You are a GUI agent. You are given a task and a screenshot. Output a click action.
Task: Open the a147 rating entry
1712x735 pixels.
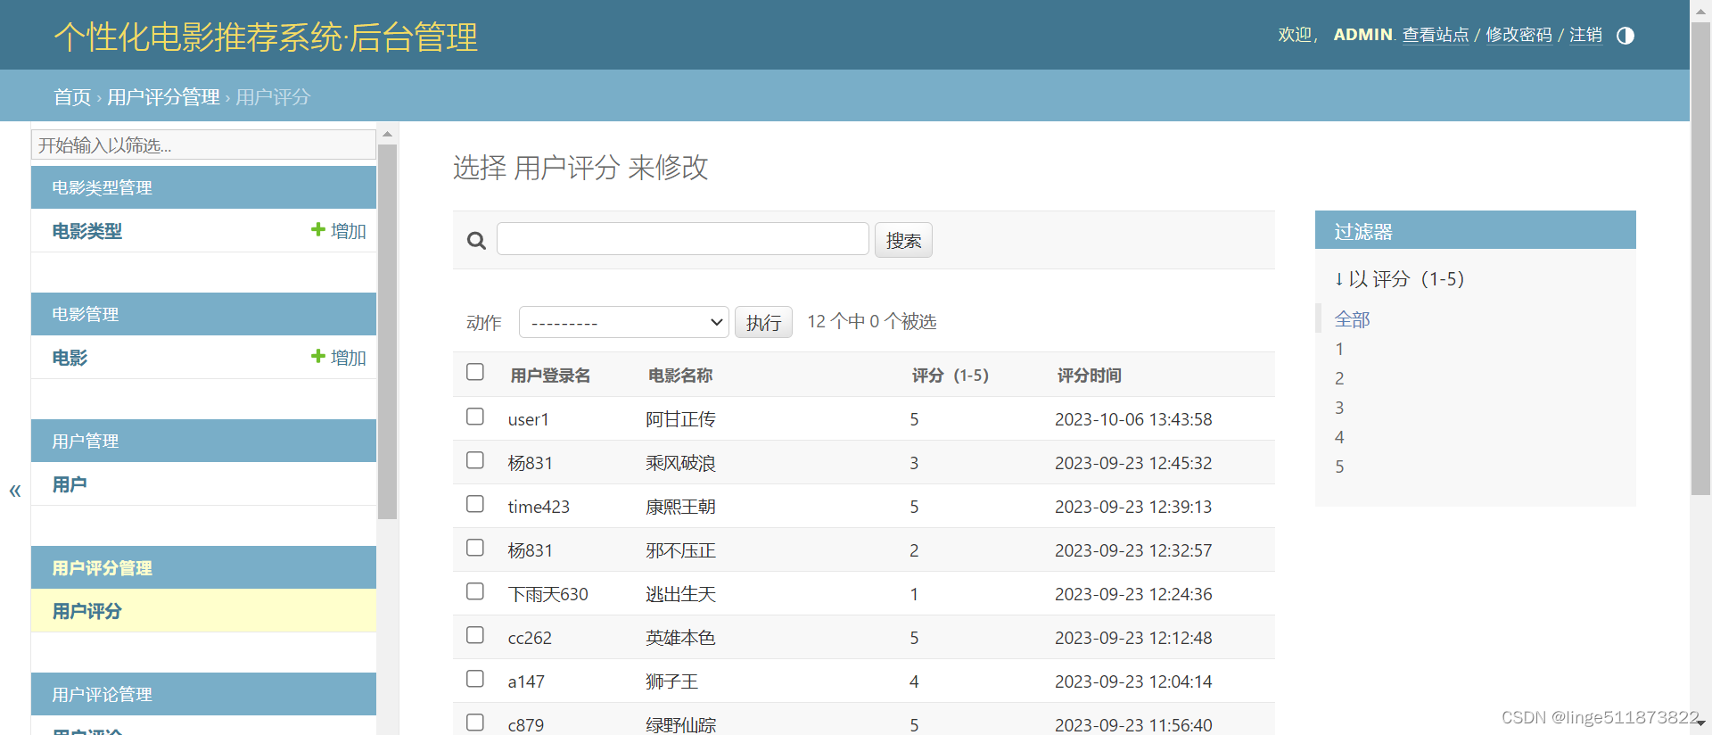click(x=526, y=681)
